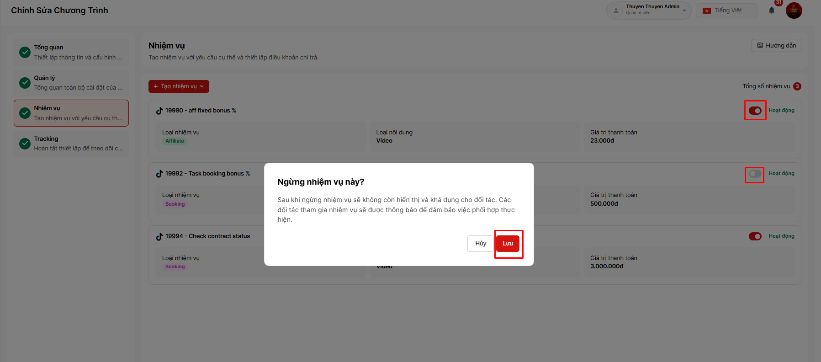The width and height of the screenshot is (821, 362).
Task: Open the user profile avatar
Action: coord(794,10)
